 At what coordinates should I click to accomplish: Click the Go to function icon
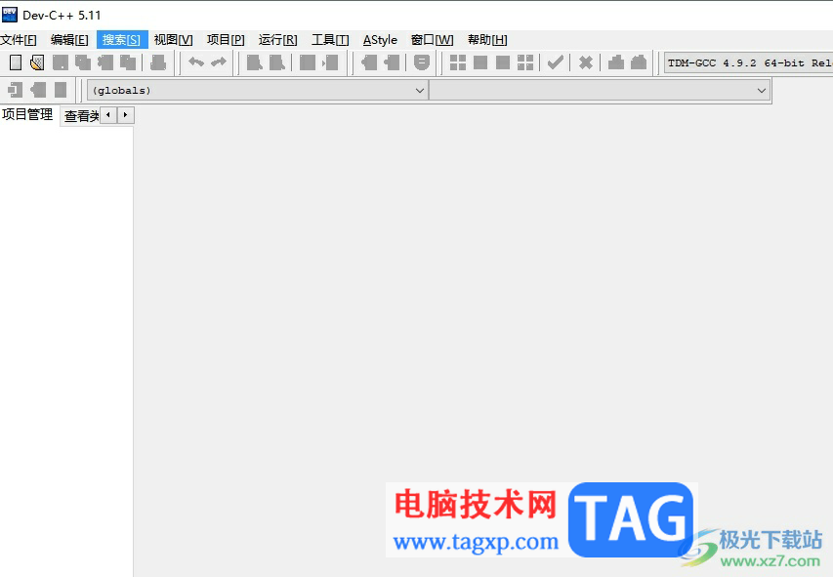(308, 62)
